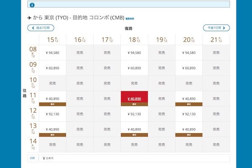Choose ¥60,890 fare: depart 09, return 15
Image resolution: width=252 pixels, height=168 pixels.
pos(52,68)
